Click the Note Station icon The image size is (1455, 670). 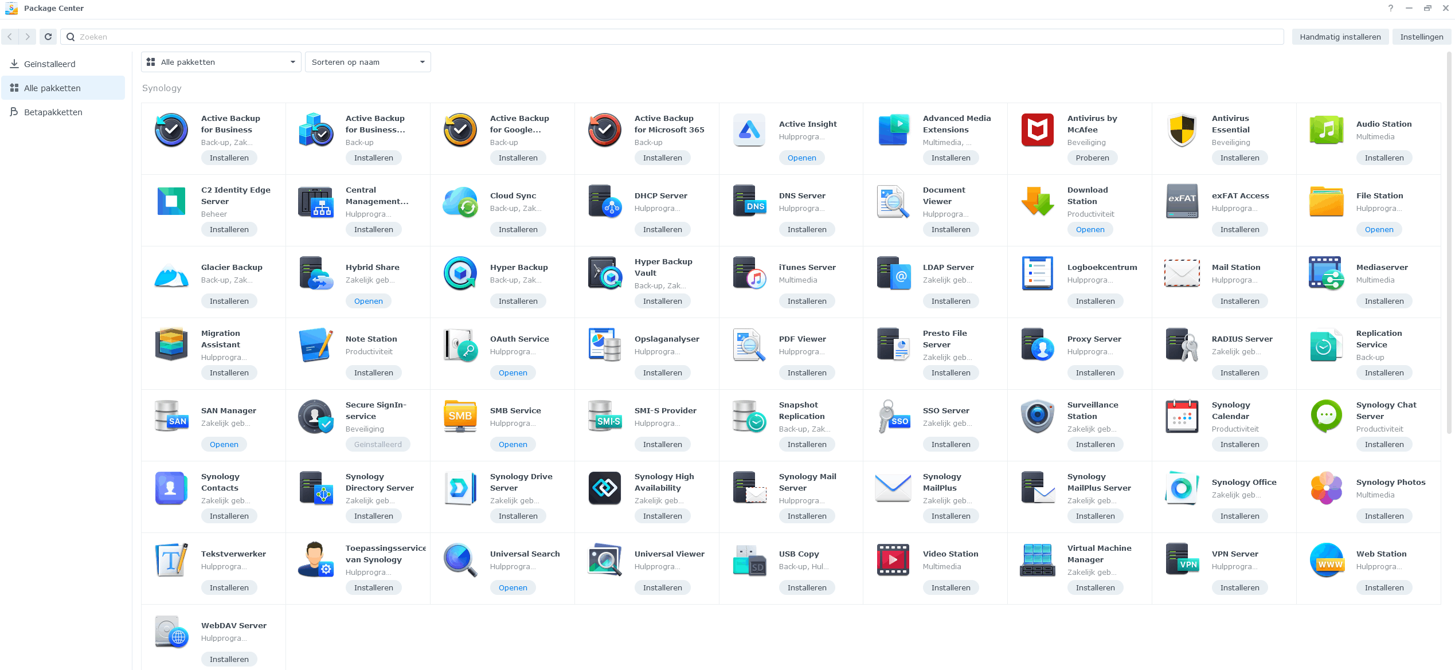[315, 345]
